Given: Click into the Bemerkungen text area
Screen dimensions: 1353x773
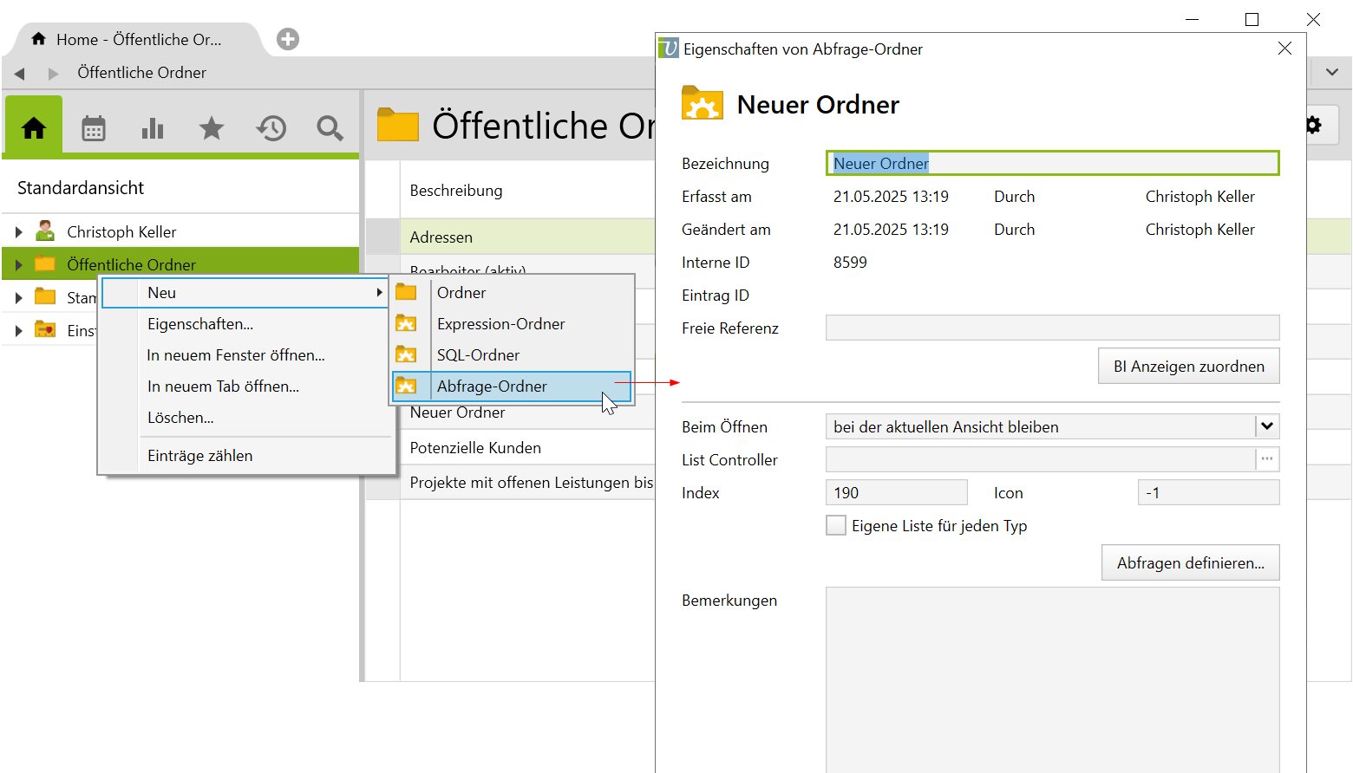Looking at the screenshot, I should coord(1052,676).
